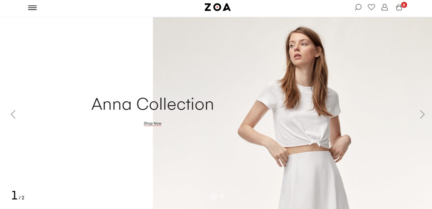Click the total slides number 2
Image resolution: width=432 pixels, height=209 pixels.
23,198
